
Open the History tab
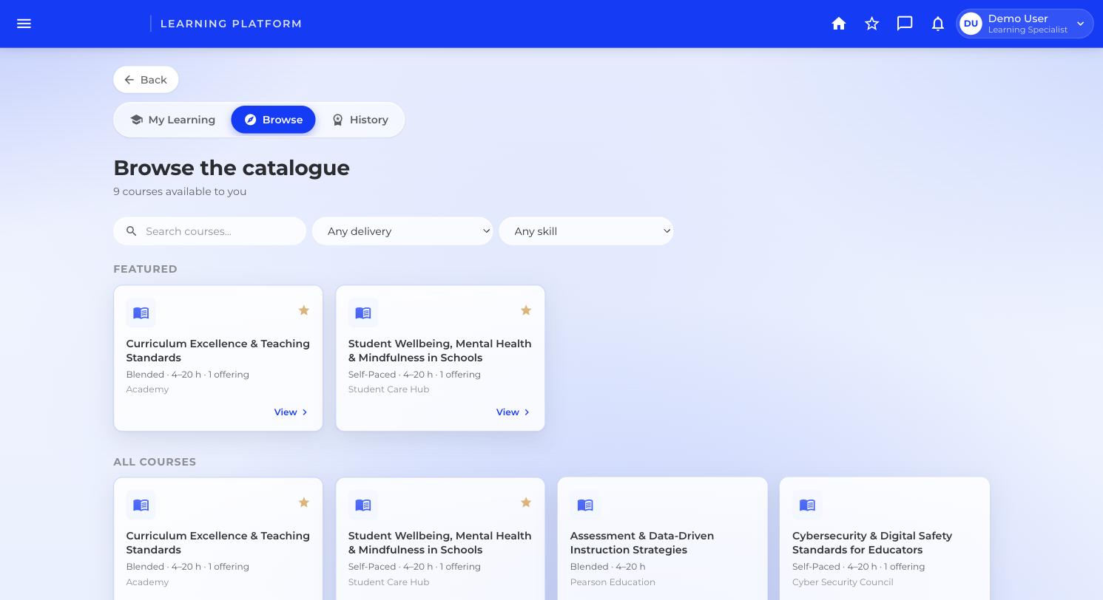360,120
